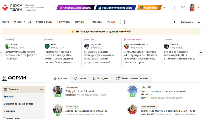Viewport: 208px width, 119px height.
Task: Switch to the Лучшее tab
Action: [x=60, y=78]
